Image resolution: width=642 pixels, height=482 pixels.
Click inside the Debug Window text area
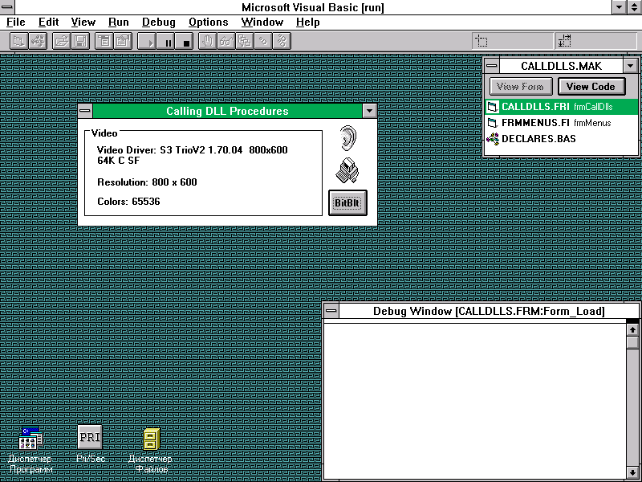(475, 402)
